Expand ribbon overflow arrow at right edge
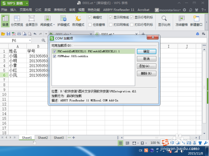 coord(207,22)
